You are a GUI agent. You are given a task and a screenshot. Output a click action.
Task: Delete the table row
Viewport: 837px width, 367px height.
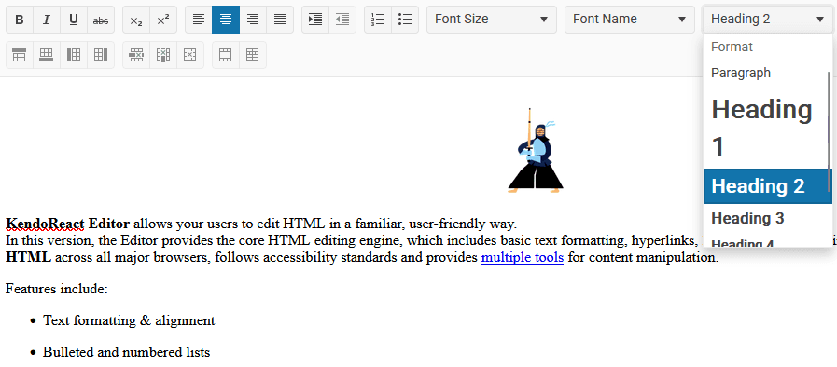coord(136,55)
